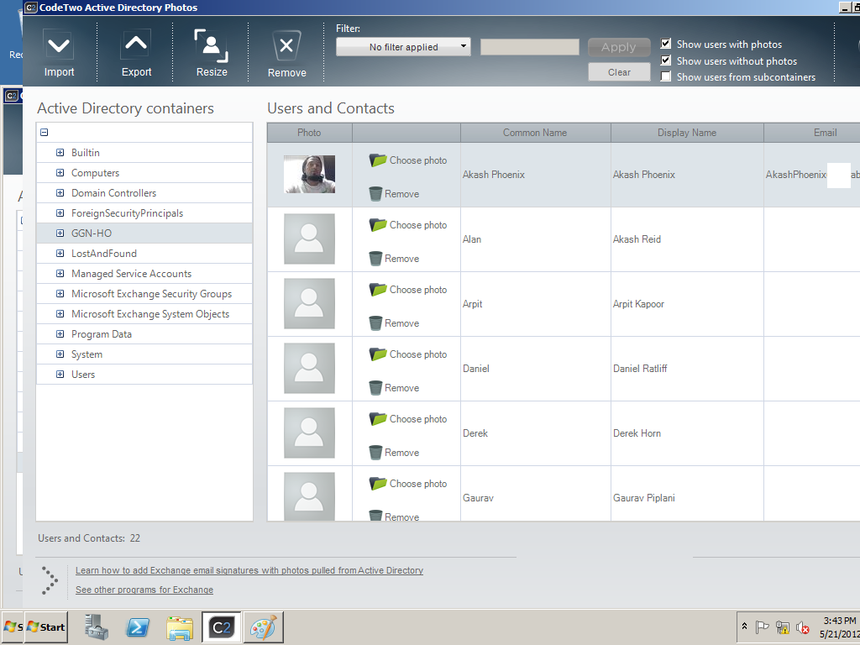Click the Akash Reid display name cell
This screenshot has width=860, height=645.
point(687,239)
